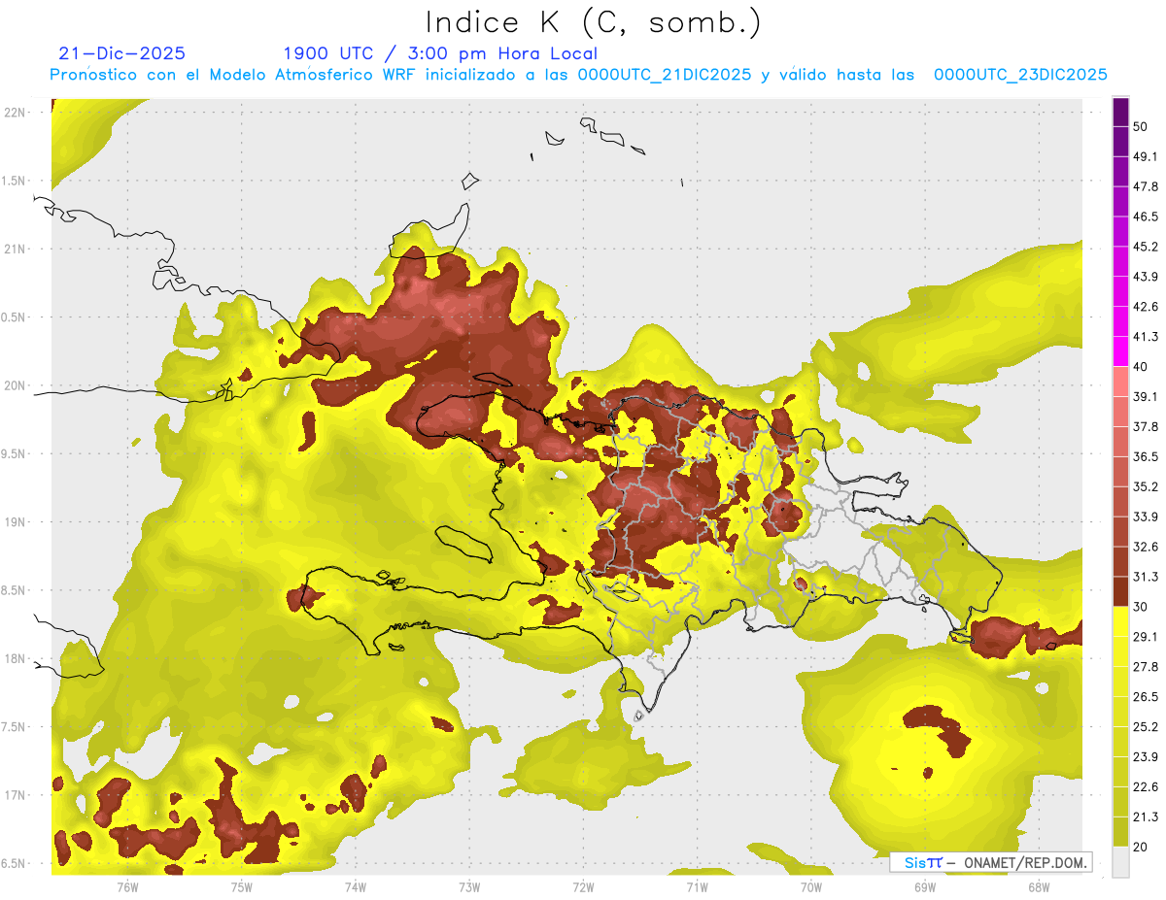Click the "43.9" color bar value
Viewport: 1166px width, 900px height.
click(1146, 277)
